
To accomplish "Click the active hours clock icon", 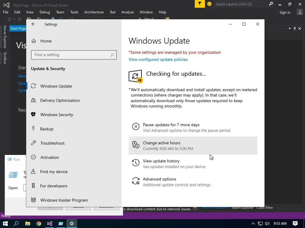I will tap(136, 145).
